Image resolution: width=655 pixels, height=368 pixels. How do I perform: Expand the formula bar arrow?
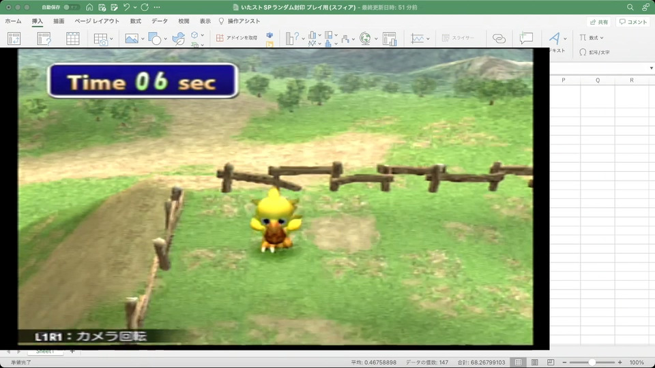coord(651,68)
